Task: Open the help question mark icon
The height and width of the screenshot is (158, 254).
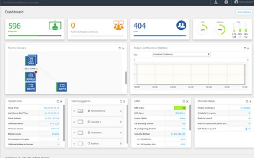Action: point(226,2)
